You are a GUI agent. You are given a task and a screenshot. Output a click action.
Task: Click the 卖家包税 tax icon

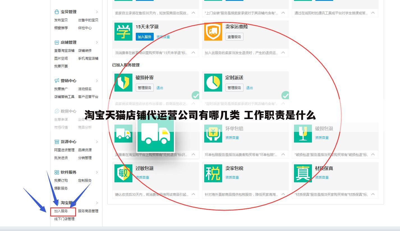[213, 173]
